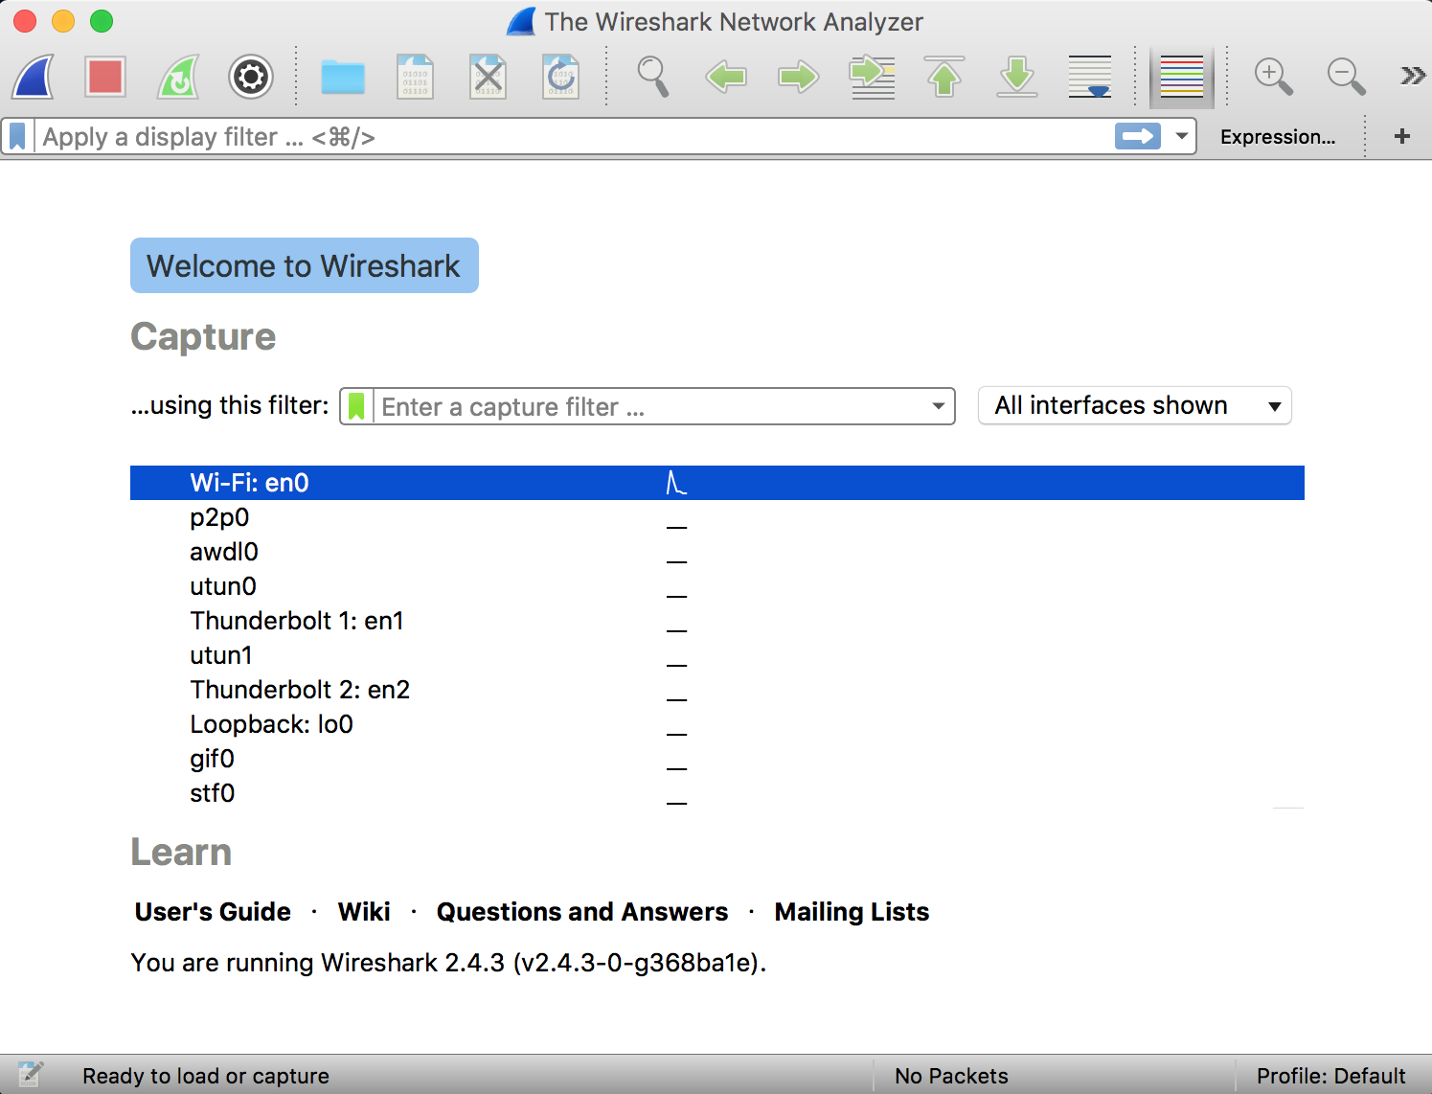The height and width of the screenshot is (1094, 1432).
Task: Select awdl0 interface row
Action: [717, 552]
